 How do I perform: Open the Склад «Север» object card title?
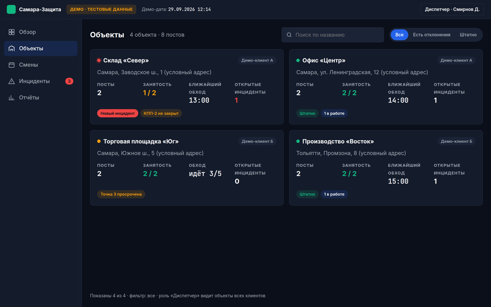point(126,60)
